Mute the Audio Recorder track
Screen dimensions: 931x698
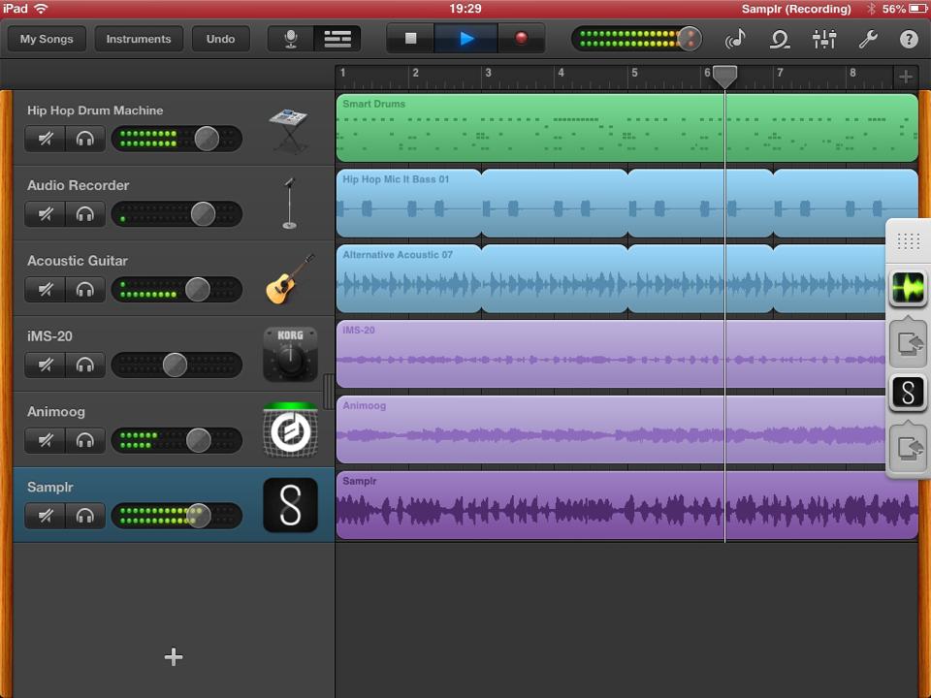point(46,214)
